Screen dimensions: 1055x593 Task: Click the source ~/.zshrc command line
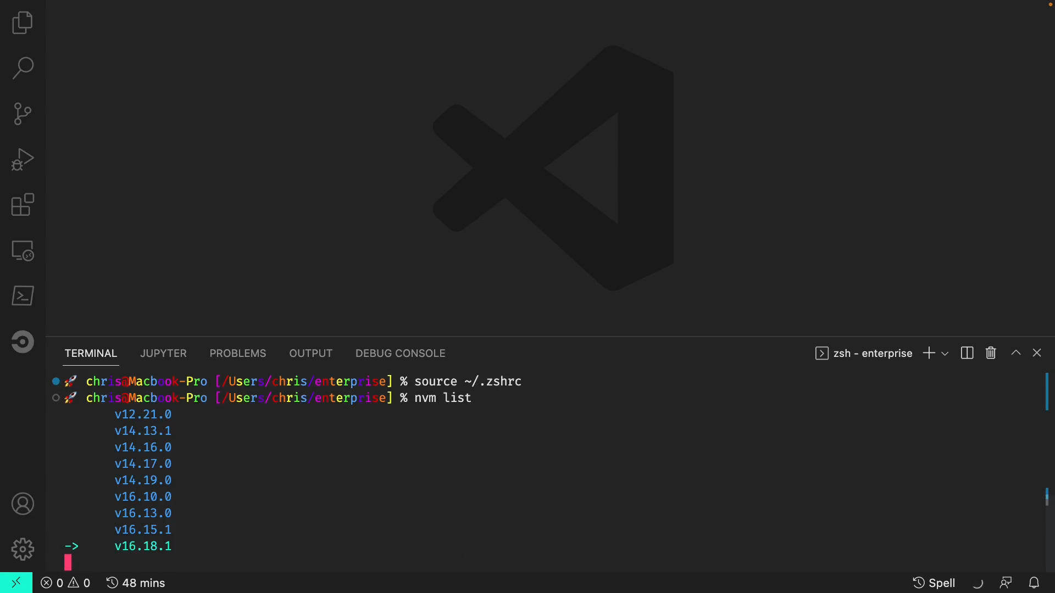[468, 381]
